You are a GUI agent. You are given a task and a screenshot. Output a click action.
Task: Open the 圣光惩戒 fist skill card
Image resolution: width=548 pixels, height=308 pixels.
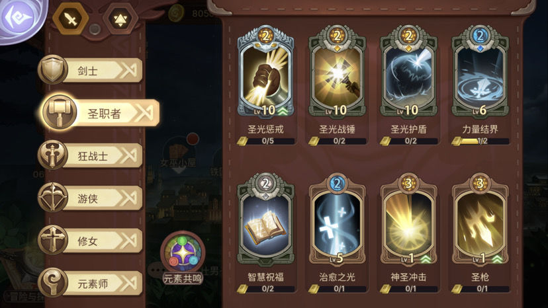coord(265,73)
